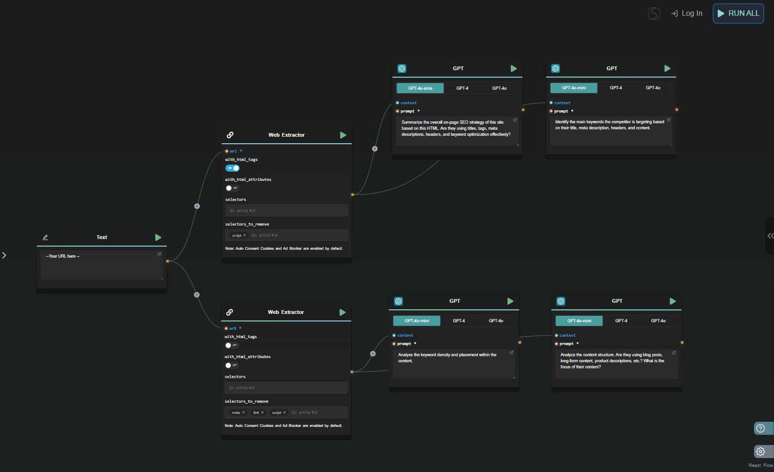Click the content structure prompt text area
This screenshot has height=472, width=774.
pos(616,364)
